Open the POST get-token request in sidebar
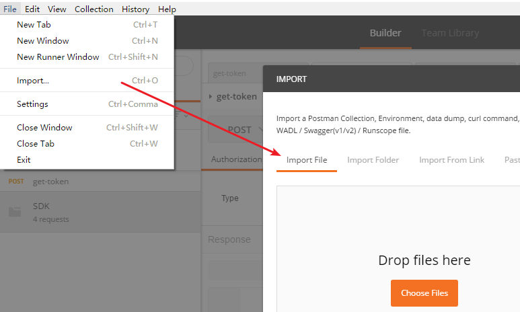Screen dimensions: 520x312 100,182
